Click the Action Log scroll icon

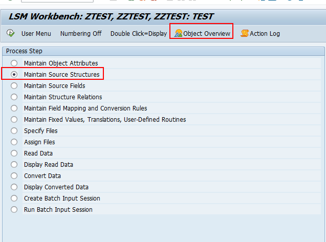point(245,33)
